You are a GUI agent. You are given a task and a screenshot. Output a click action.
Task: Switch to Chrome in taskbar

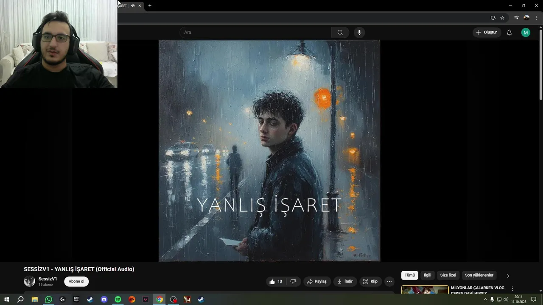[160, 299]
